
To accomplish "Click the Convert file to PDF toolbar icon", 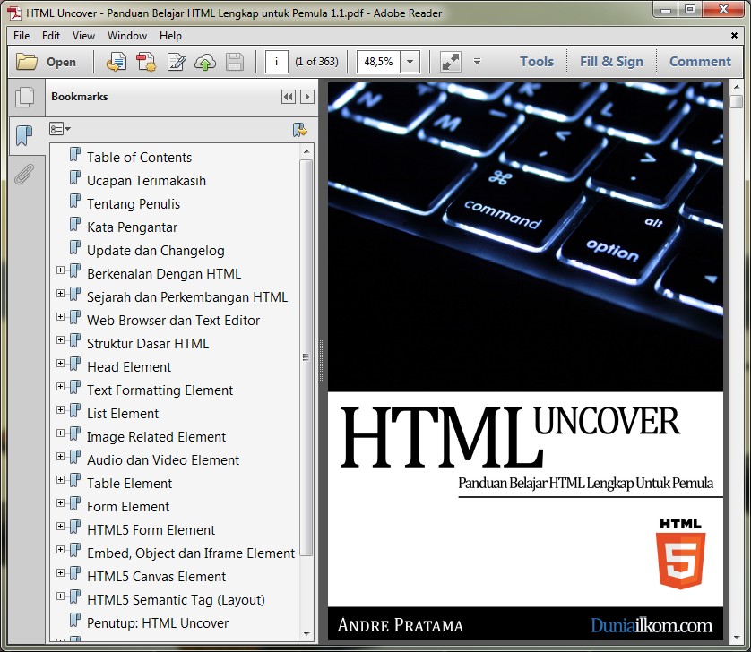I will [x=117, y=62].
